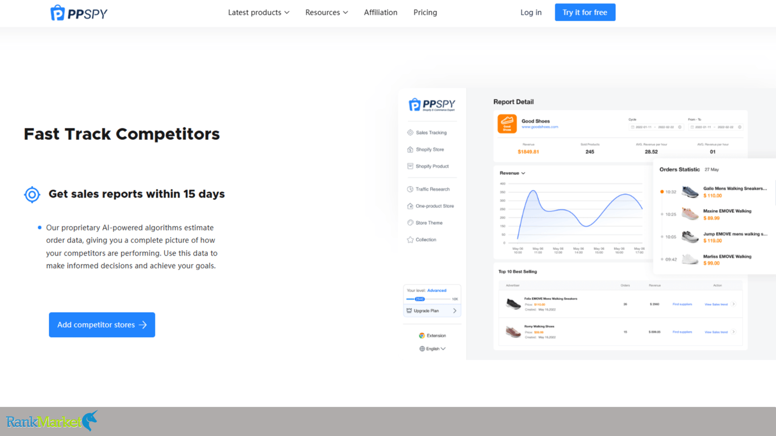Click the clear icon in the From - To field
Image resolution: width=776 pixels, height=436 pixels.
coord(740,127)
